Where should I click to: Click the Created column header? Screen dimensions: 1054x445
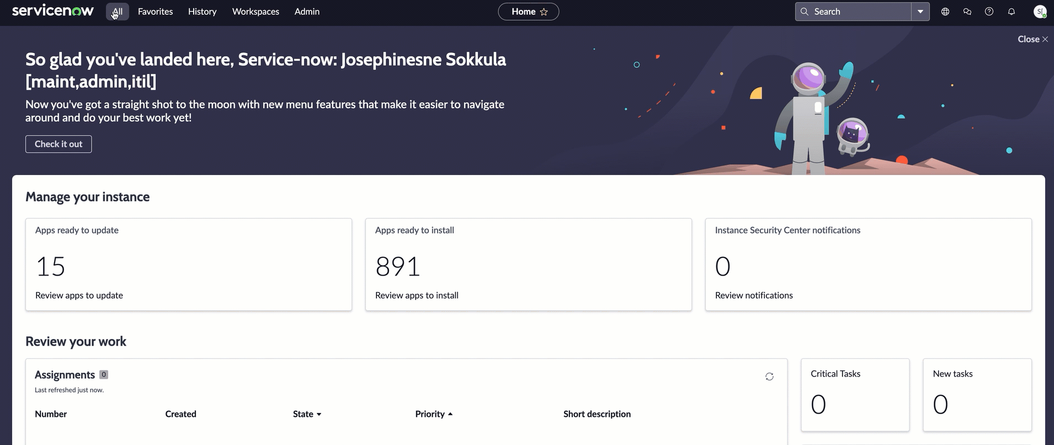click(x=180, y=414)
